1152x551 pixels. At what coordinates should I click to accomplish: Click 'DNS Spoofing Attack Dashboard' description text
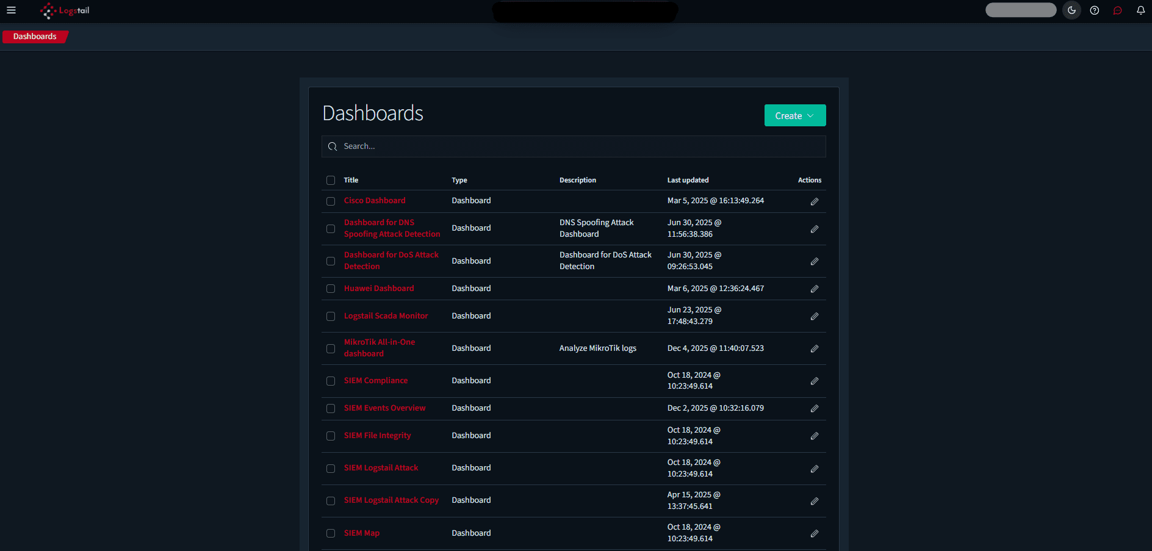point(596,228)
